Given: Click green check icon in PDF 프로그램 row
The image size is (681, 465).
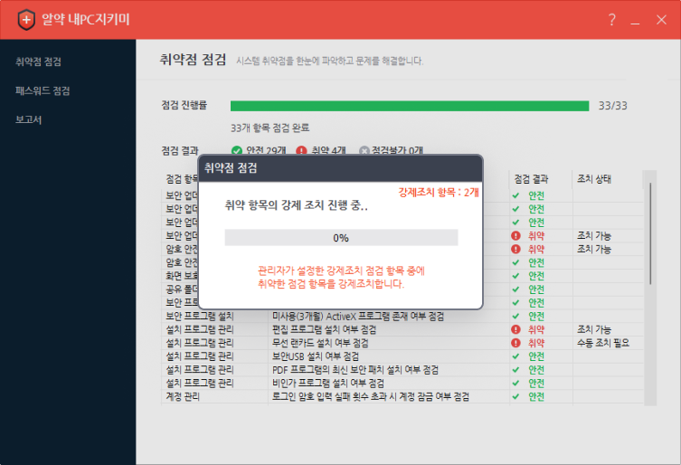Looking at the screenshot, I should [515, 370].
